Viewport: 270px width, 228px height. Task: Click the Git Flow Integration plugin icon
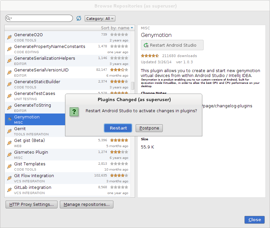click(9, 178)
